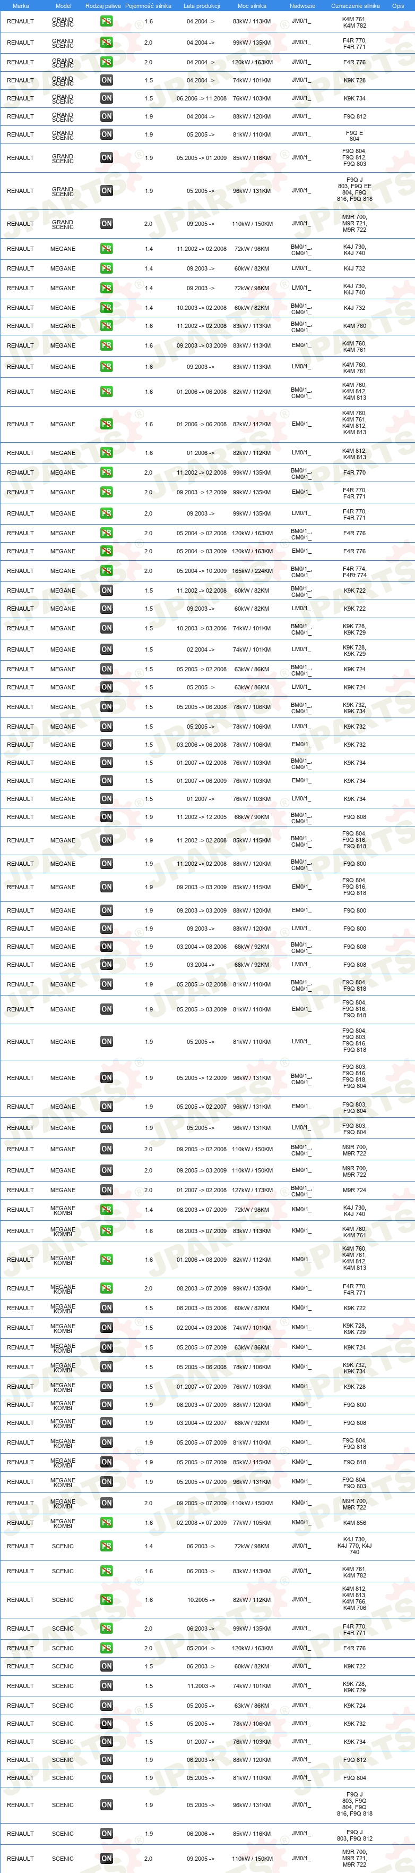
Task: Click the Oznaczenie silnika column header
Action: point(356,6)
